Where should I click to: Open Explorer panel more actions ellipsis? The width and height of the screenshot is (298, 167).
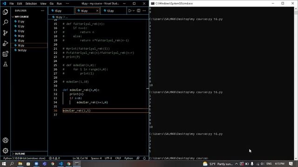point(42,11)
